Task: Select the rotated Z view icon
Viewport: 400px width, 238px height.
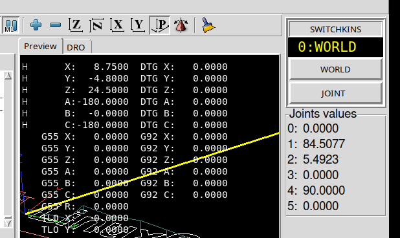Action: click(x=96, y=25)
